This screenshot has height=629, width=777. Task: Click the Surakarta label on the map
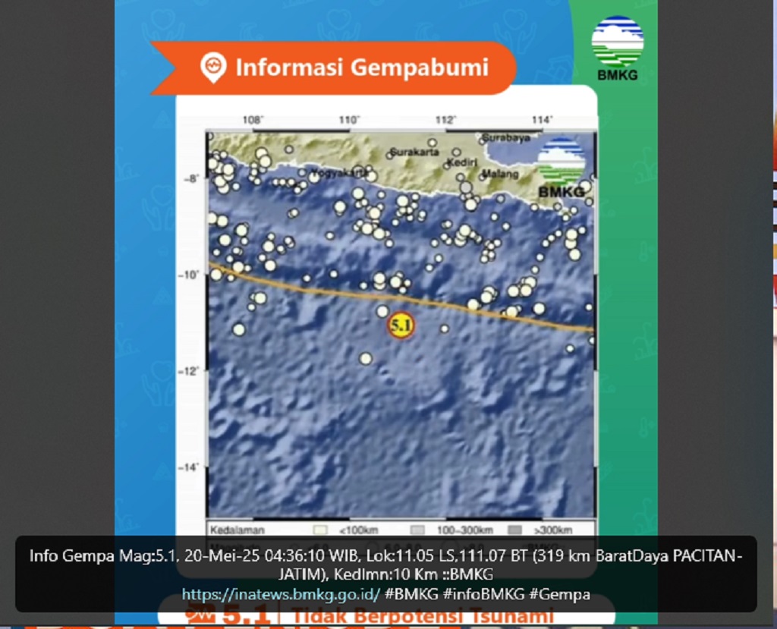[414, 152]
